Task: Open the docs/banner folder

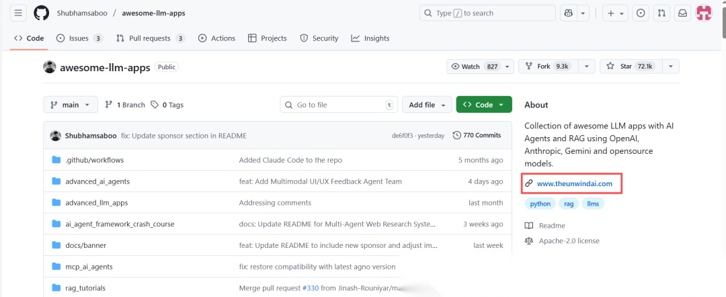Action: pos(85,245)
